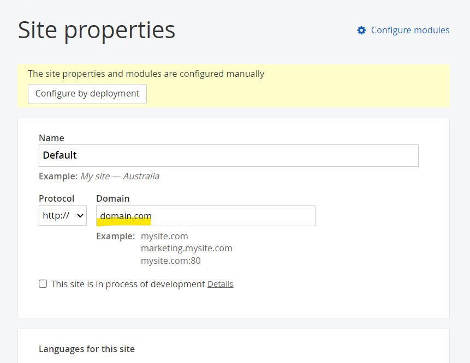Click the 'Domain' field label
Image resolution: width=470 pixels, height=363 pixels.
click(112, 198)
